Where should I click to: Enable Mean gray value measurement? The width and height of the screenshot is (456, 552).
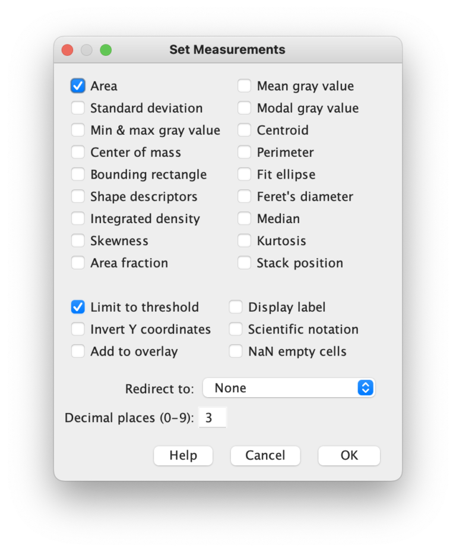(244, 86)
